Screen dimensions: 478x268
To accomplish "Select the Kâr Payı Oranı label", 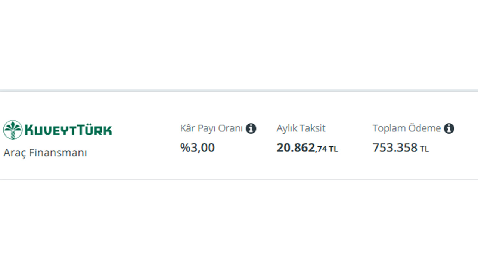I will [x=211, y=128].
